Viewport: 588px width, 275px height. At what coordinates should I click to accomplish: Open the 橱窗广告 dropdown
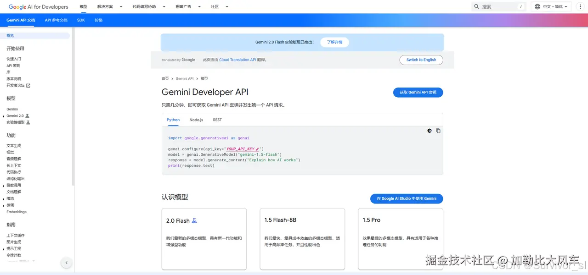[188, 7]
